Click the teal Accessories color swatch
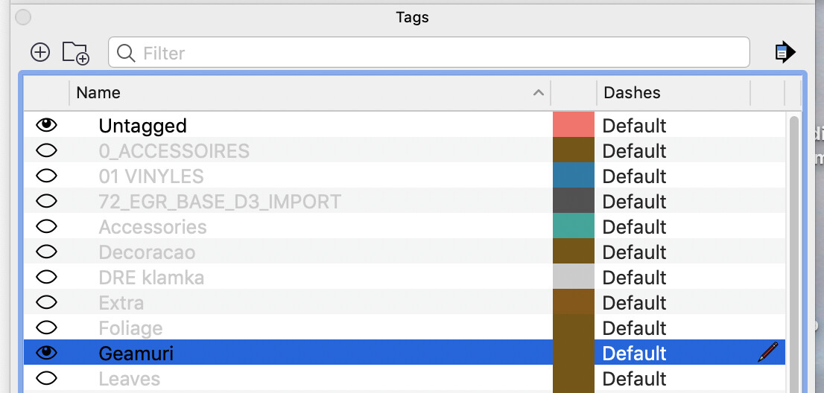Image resolution: width=824 pixels, height=393 pixels. (x=574, y=226)
